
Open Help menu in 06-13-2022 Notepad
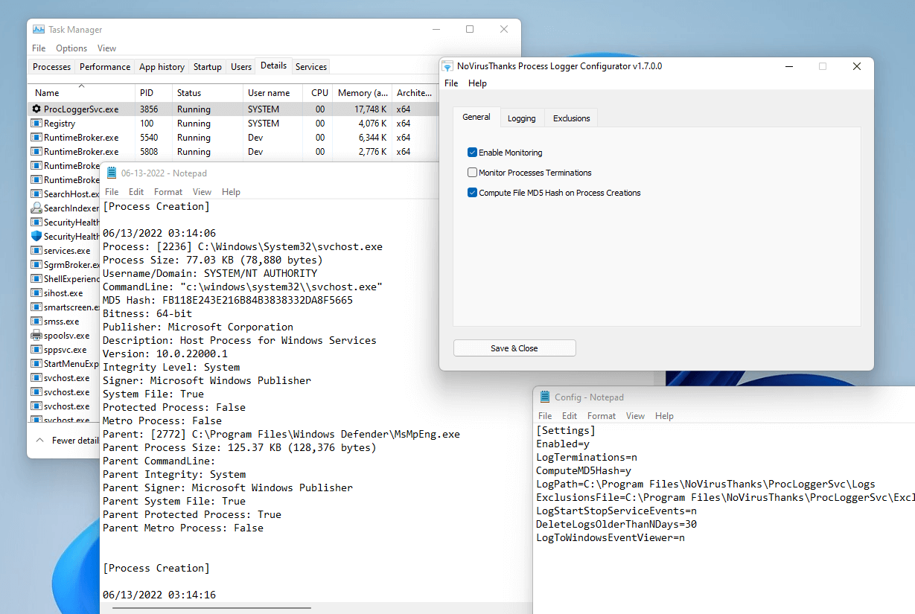(231, 192)
